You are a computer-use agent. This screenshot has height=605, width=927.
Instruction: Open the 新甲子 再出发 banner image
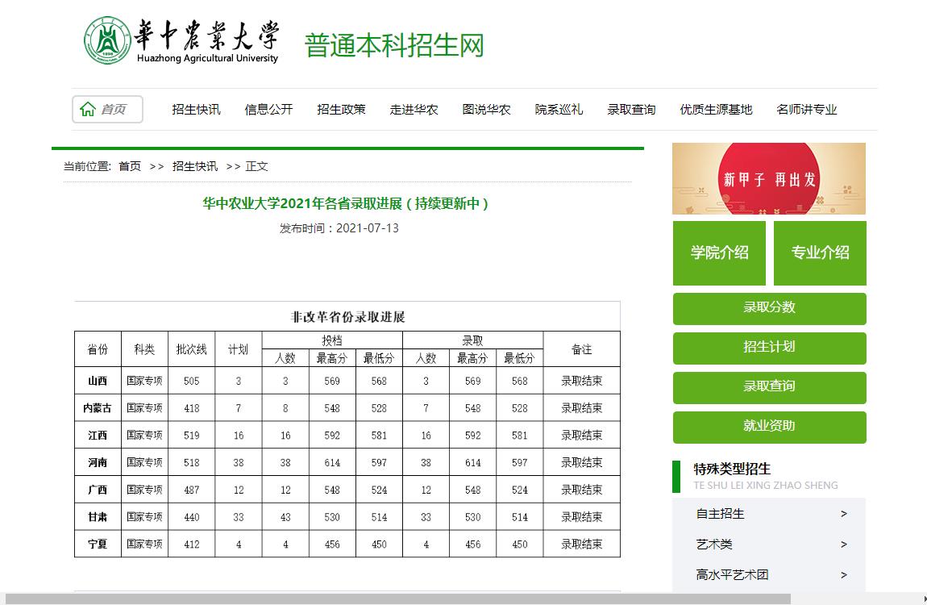768,178
